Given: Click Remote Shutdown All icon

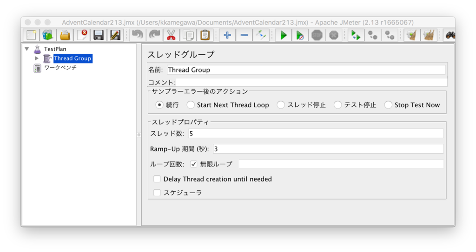Looking at the screenshot, I should tap(390, 35).
